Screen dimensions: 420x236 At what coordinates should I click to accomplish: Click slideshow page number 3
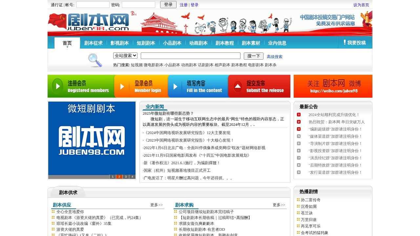pyautogui.click(x=126, y=176)
